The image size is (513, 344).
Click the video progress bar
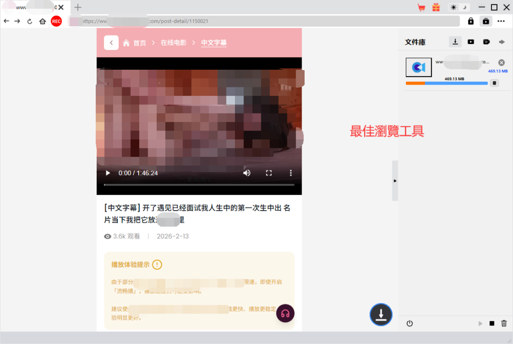(x=199, y=185)
